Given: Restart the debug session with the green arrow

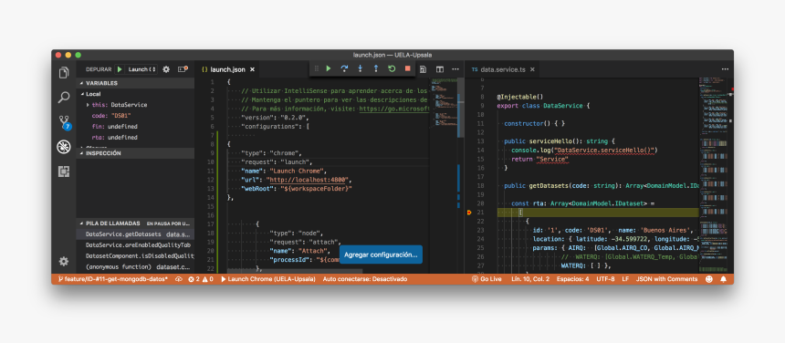Looking at the screenshot, I should pos(392,68).
